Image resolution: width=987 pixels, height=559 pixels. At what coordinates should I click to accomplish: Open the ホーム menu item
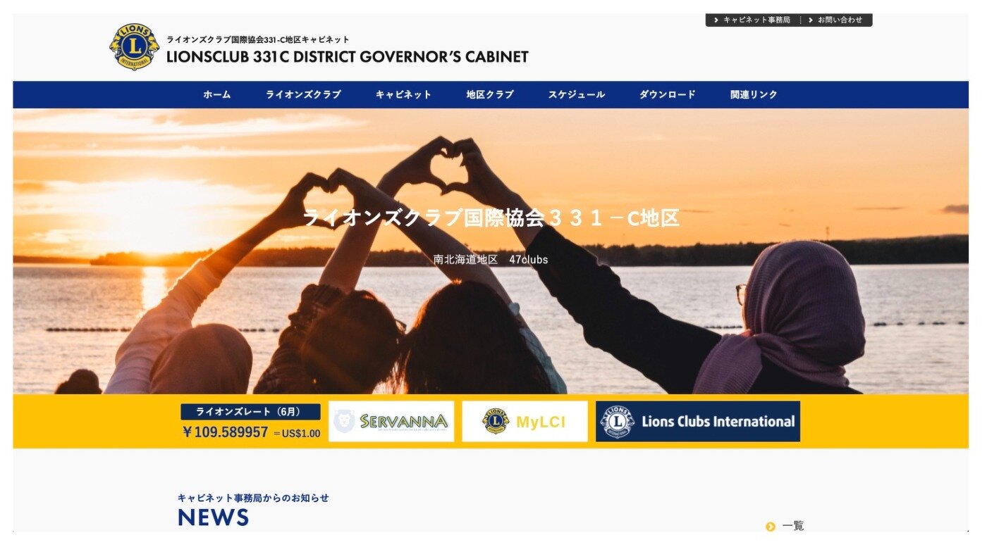coord(217,95)
